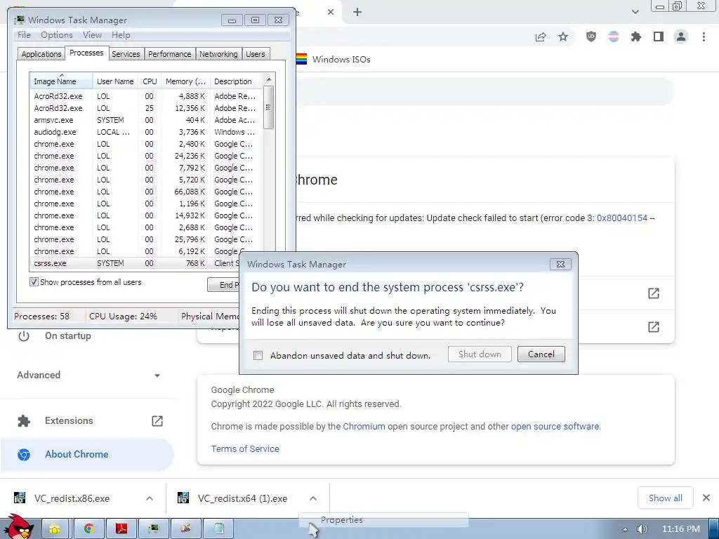719x539 pixels.
Task: Open the VC_redist.x86.exe download item
Action: tap(72, 498)
